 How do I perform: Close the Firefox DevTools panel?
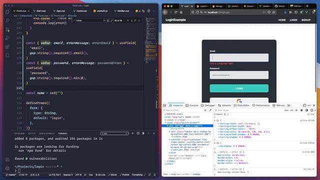pos(314,105)
